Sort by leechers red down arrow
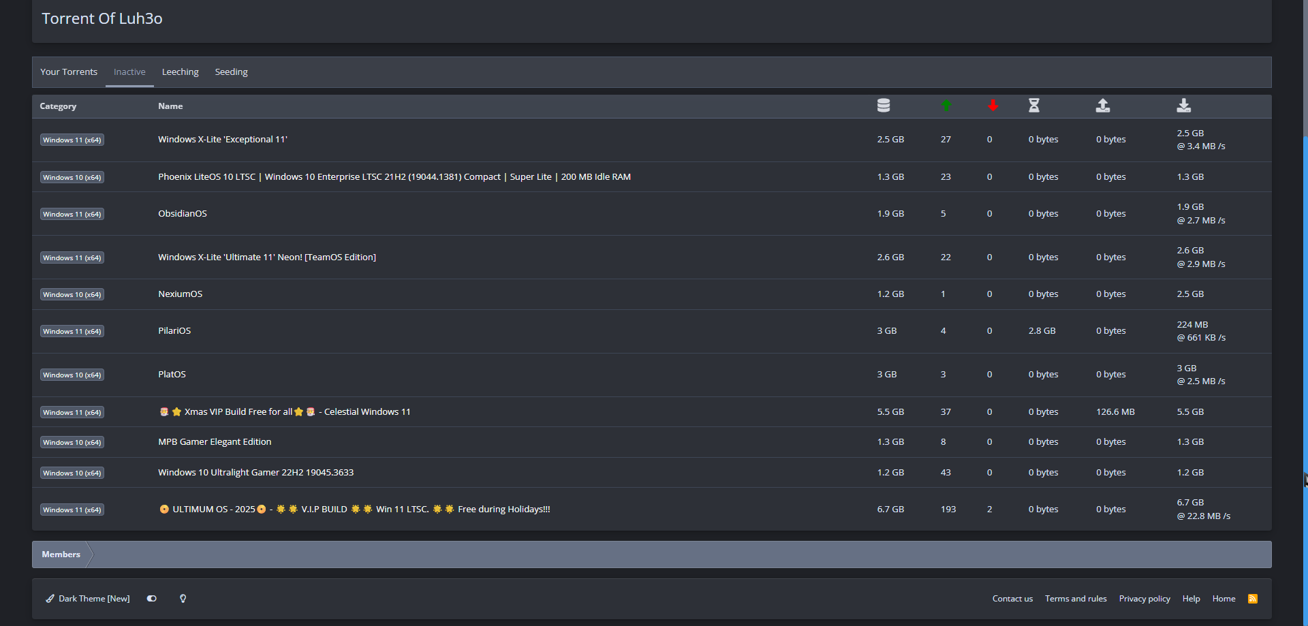 (993, 106)
